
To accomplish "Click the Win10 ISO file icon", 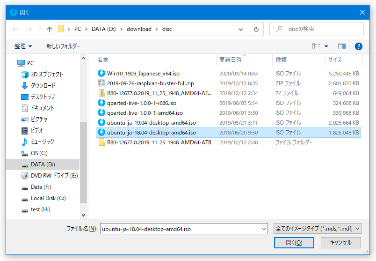I will click(101, 73).
